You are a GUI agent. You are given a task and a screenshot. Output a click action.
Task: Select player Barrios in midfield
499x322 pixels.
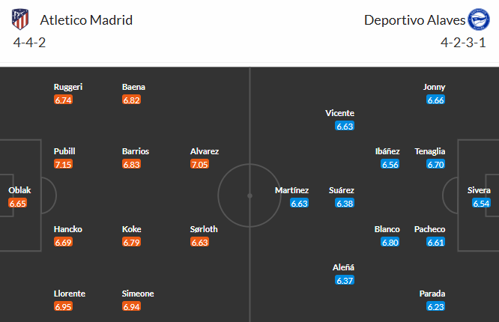click(136, 151)
